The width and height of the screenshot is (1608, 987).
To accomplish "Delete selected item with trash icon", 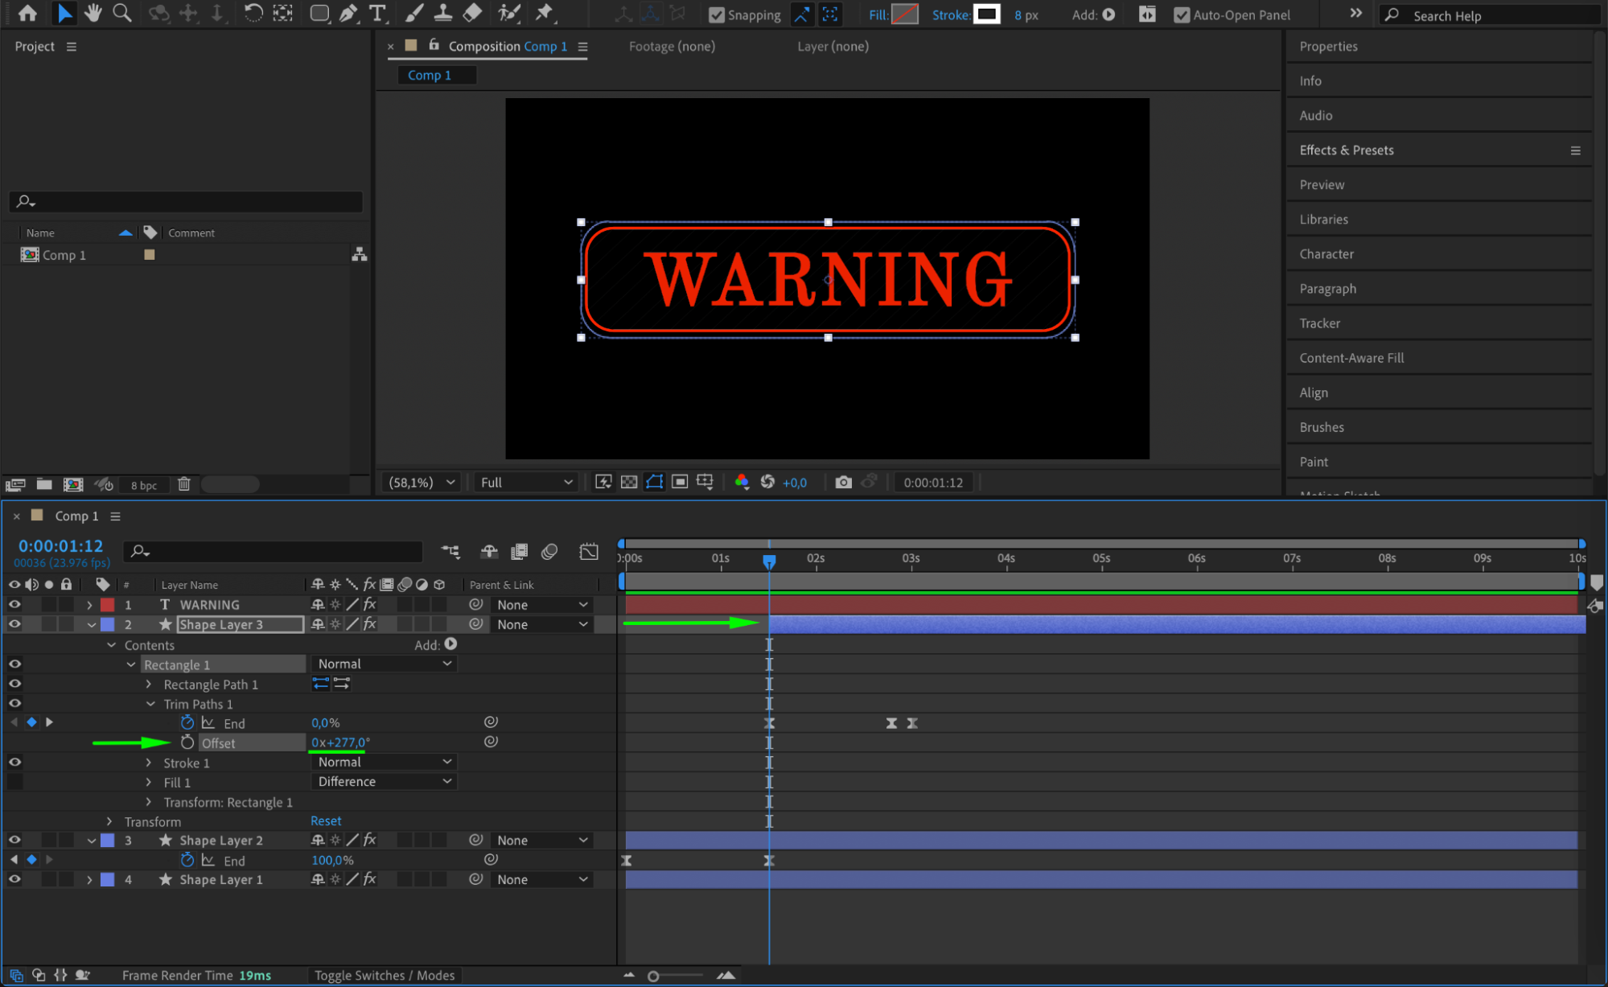I will [x=184, y=484].
